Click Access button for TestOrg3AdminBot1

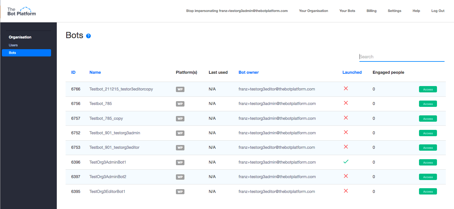tap(428, 162)
